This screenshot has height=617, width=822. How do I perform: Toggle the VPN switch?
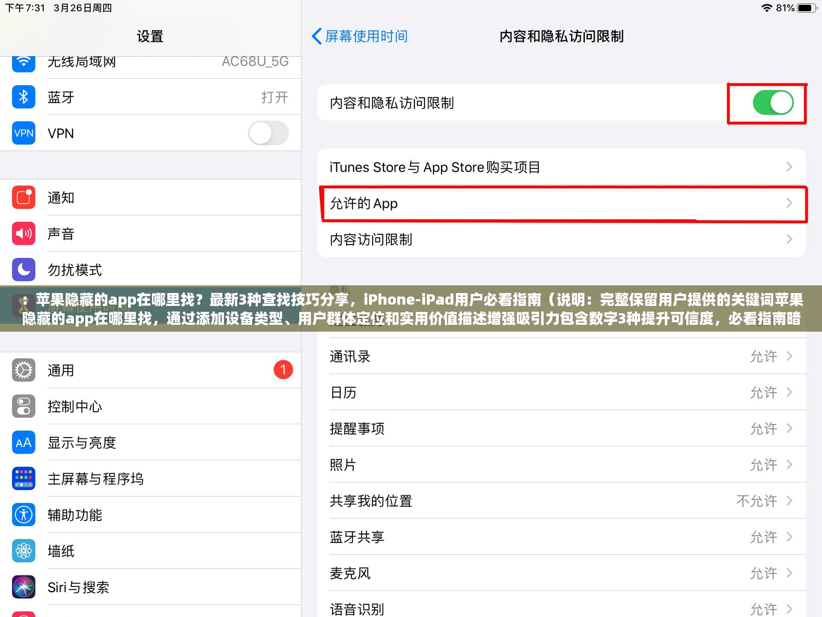click(x=268, y=133)
